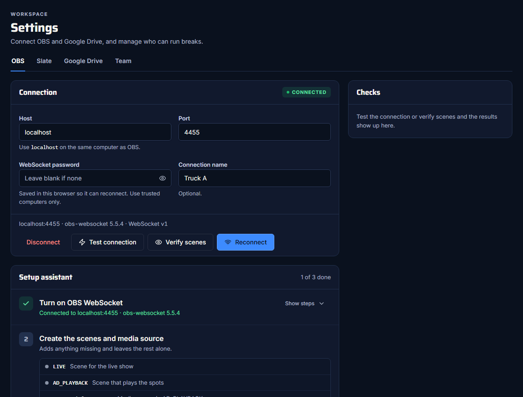The height and width of the screenshot is (397, 523).
Task: Open the Slate tab
Action: (44, 61)
